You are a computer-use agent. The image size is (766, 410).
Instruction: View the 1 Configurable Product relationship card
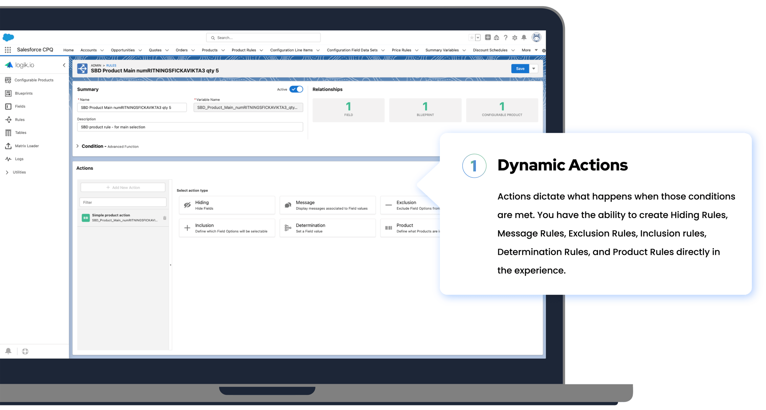point(502,110)
